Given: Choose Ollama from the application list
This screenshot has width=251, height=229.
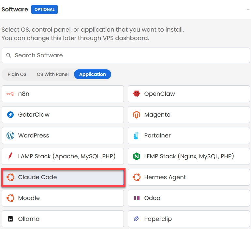Looking at the screenshot, I should pyautogui.click(x=63, y=219).
